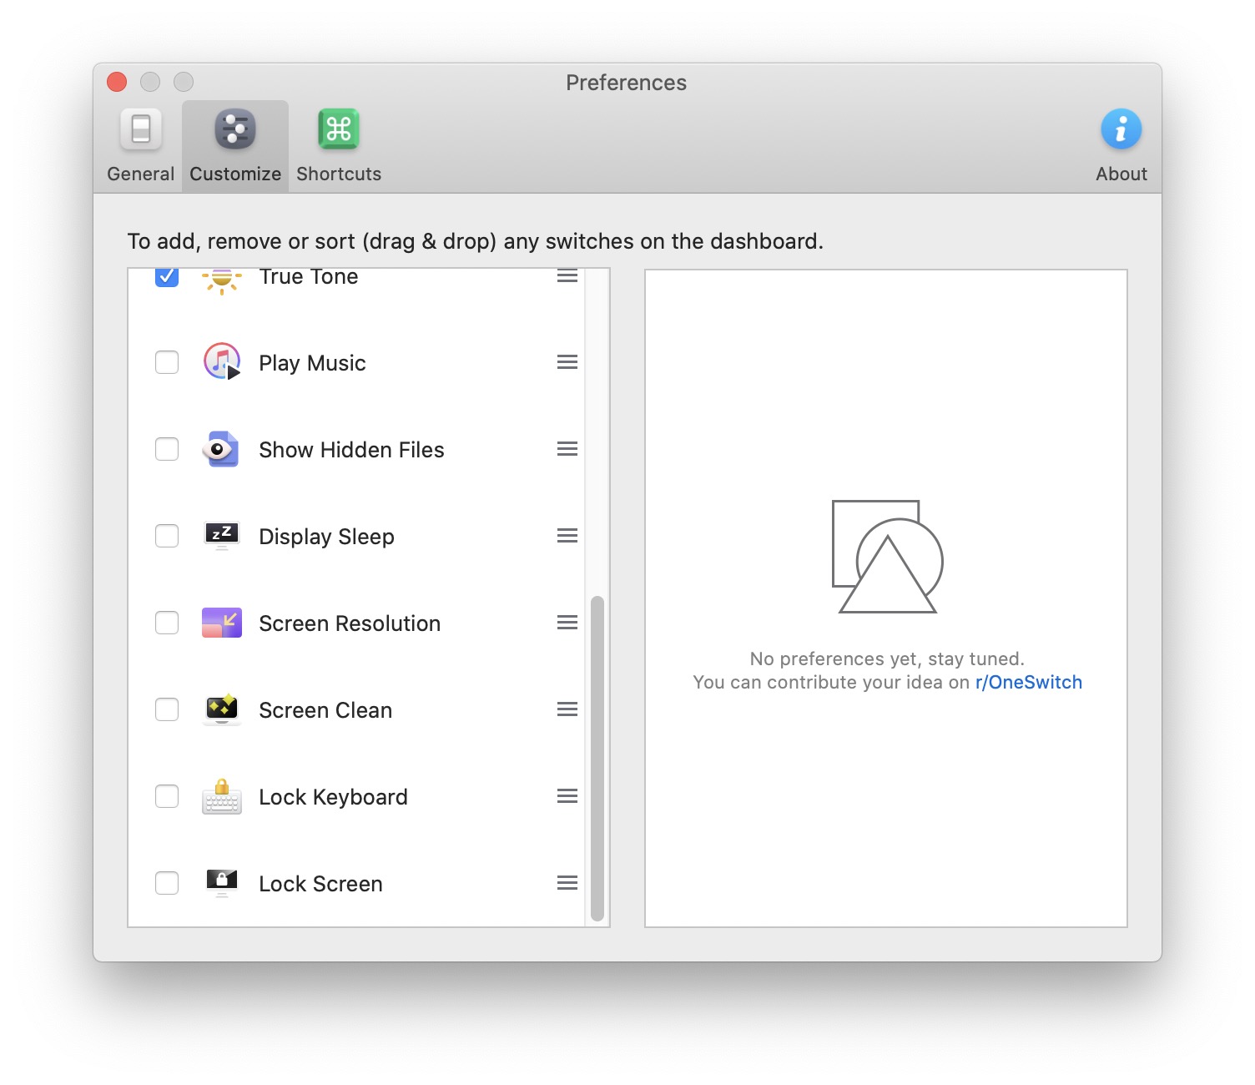Click the Screen Resolution icon
Image resolution: width=1255 pixels, height=1085 pixels.
pos(221,623)
